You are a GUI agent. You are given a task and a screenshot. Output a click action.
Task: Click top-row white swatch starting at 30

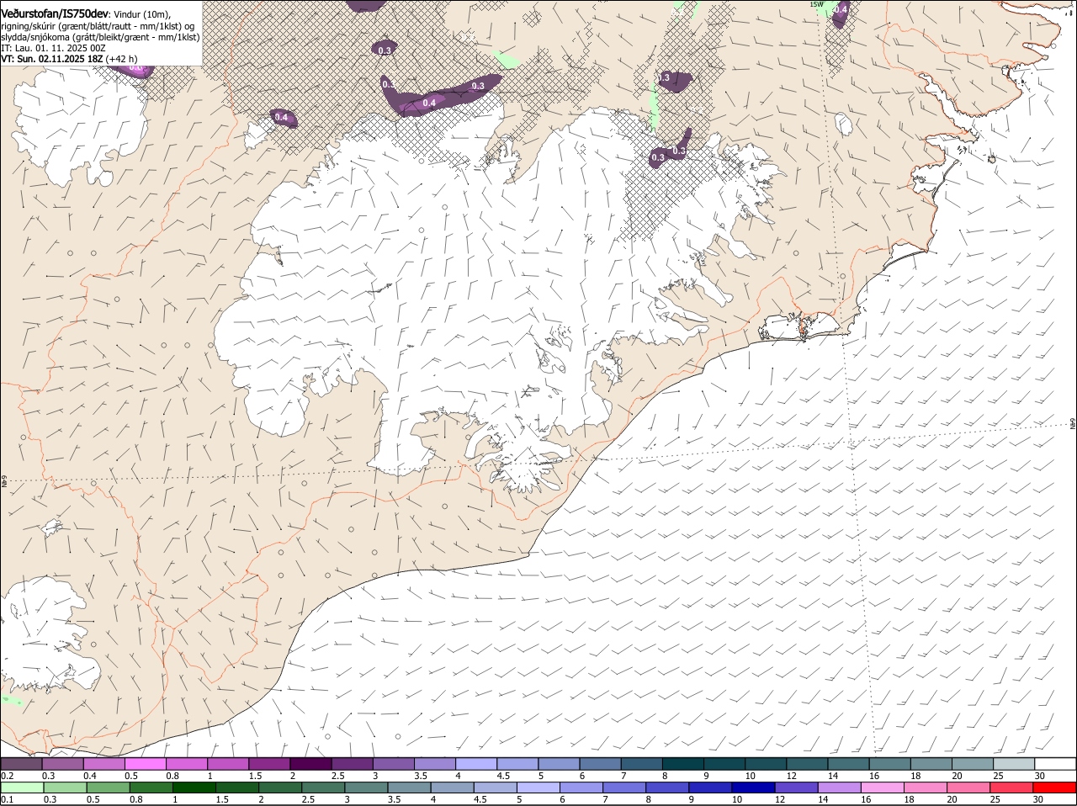coord(1053,763)
